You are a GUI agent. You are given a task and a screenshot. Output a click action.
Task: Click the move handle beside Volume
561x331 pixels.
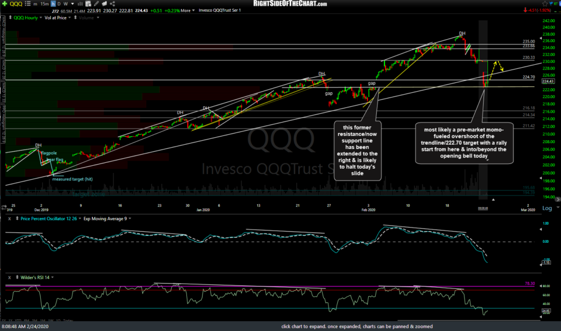75,18
